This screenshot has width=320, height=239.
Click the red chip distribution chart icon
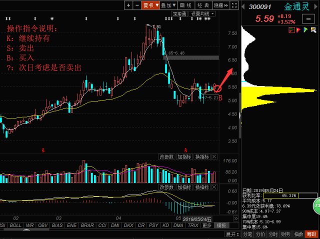point(291,30)
